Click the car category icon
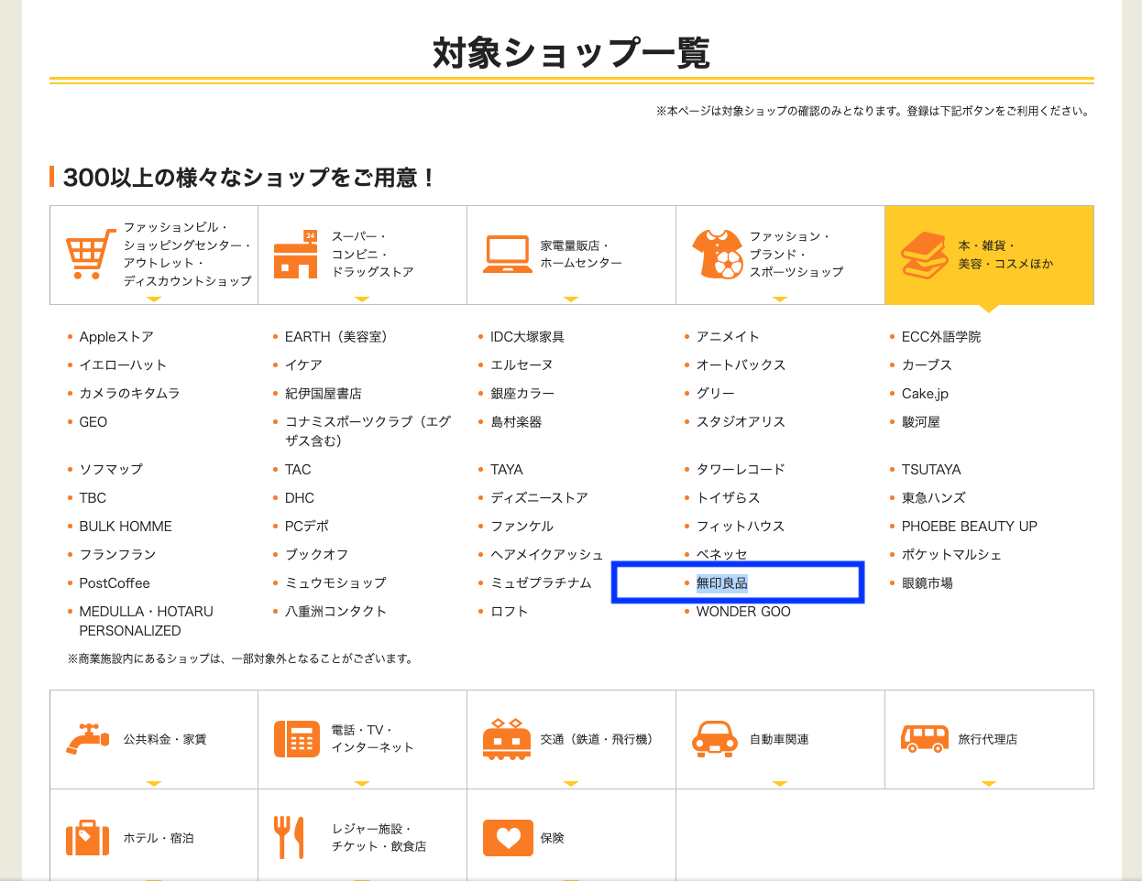Image resolution: width=1142 pixels, height=881 pixels. pyautogui.click(x=715, y=739)
